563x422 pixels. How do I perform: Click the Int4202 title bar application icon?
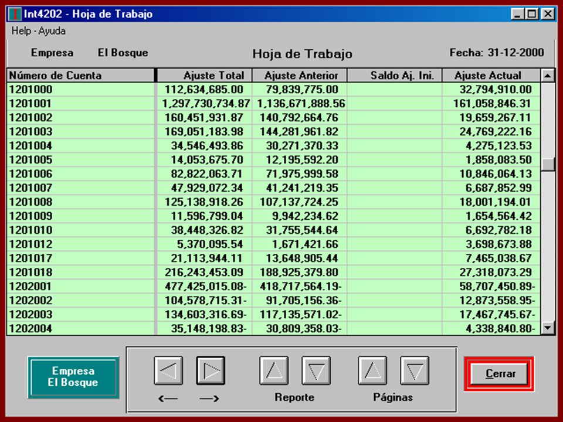(x=15, y=14)
